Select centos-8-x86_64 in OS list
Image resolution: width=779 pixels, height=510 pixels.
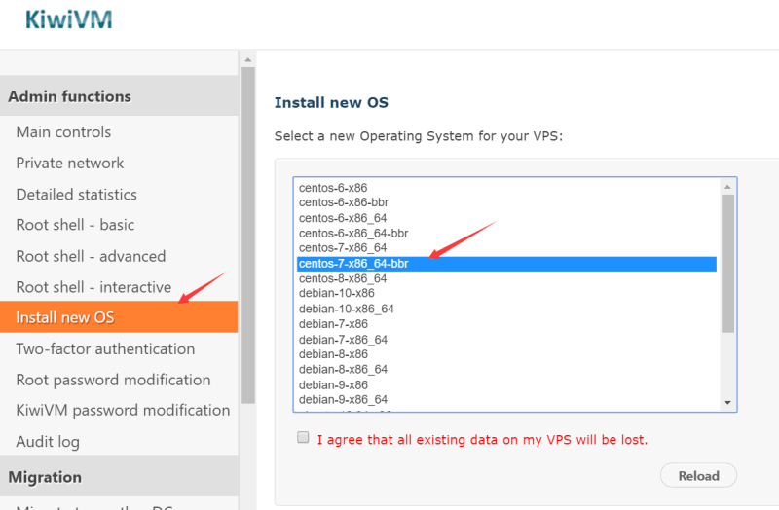(x=506, y=278)
